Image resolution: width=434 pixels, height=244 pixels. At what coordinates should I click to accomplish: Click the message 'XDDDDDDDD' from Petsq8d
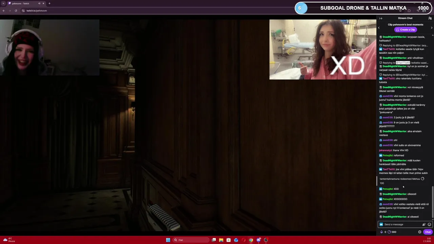click(x=400, y=199)
